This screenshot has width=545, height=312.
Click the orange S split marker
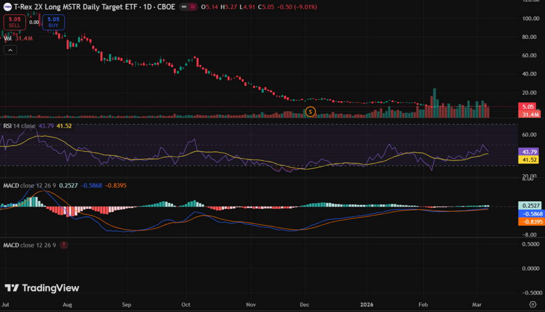click(311, 112)
